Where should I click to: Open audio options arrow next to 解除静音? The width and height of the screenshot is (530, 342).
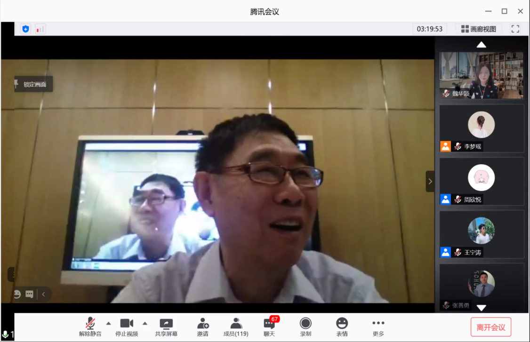[109, 323]
